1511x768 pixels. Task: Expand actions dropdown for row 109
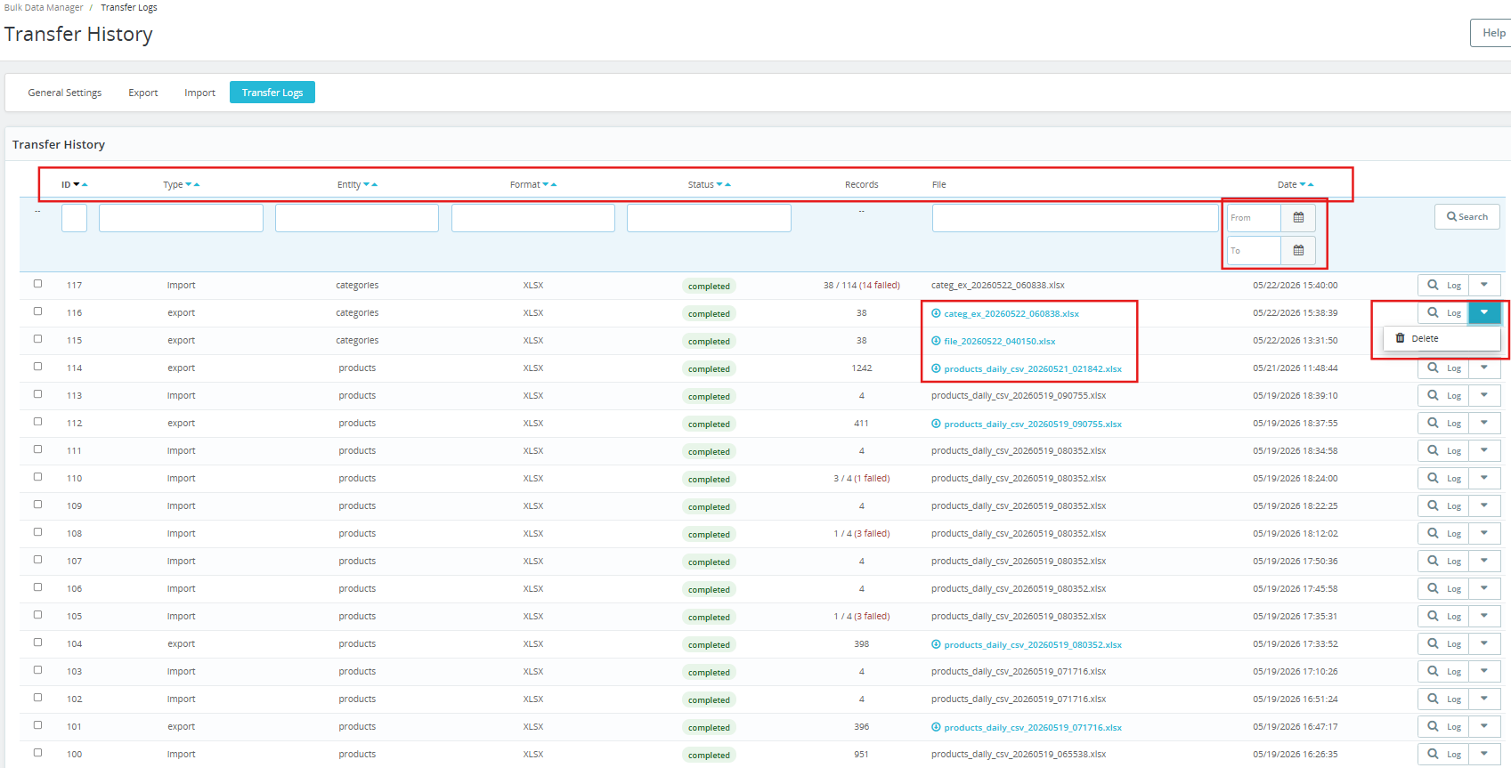pos(1484,505)
